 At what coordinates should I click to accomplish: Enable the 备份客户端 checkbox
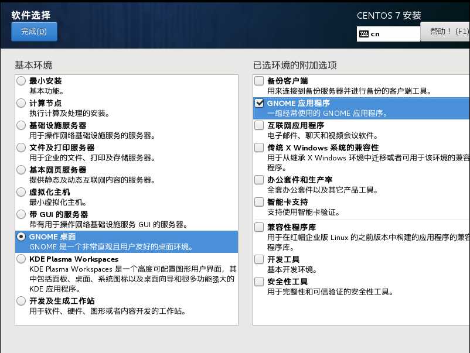259,81
